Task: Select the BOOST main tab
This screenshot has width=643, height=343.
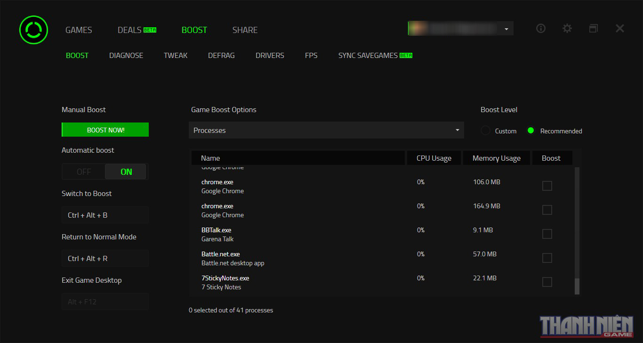Action: [x=194, y=30]
